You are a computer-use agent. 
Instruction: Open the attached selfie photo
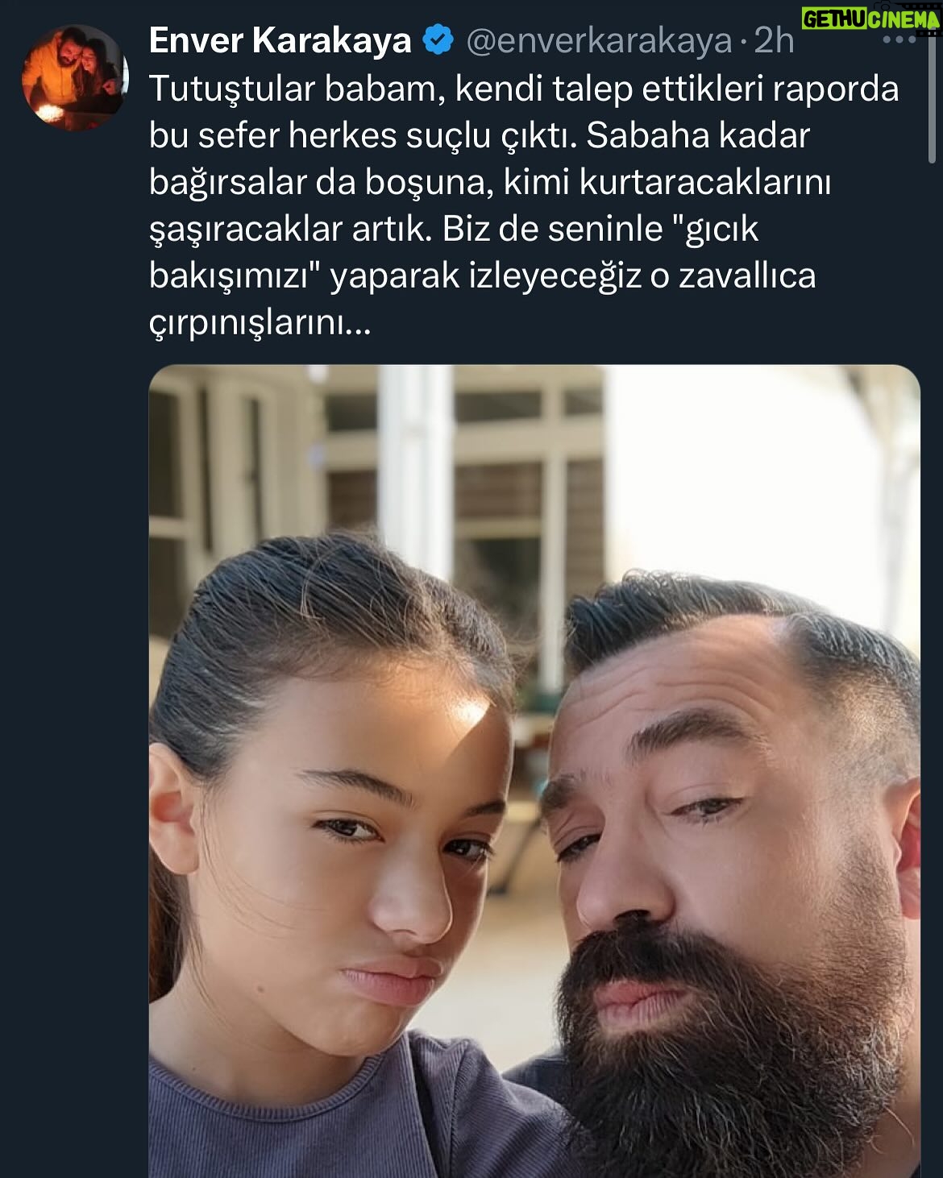534,771
